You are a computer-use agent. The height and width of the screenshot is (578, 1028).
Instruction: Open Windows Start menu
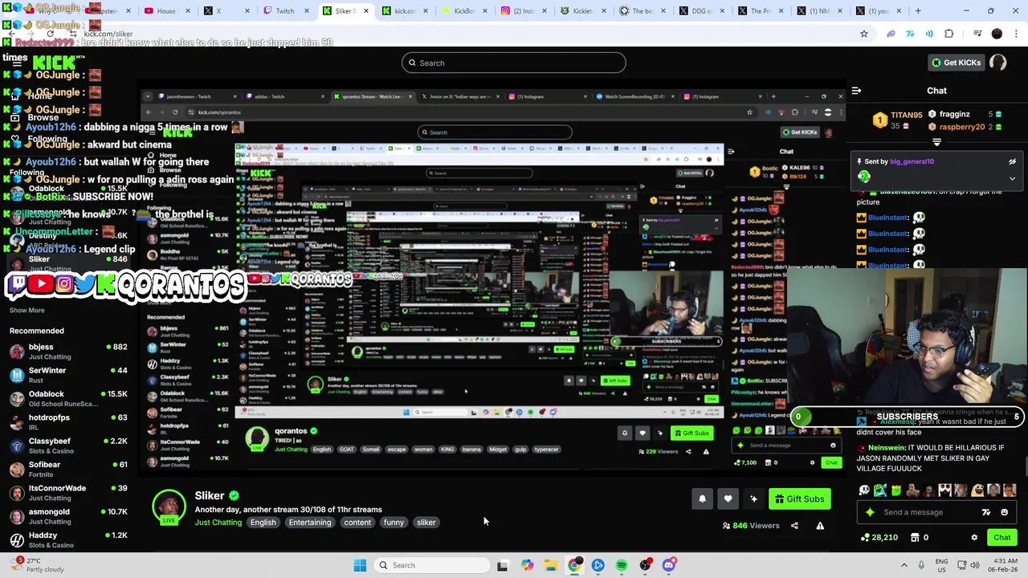[360, 565]
